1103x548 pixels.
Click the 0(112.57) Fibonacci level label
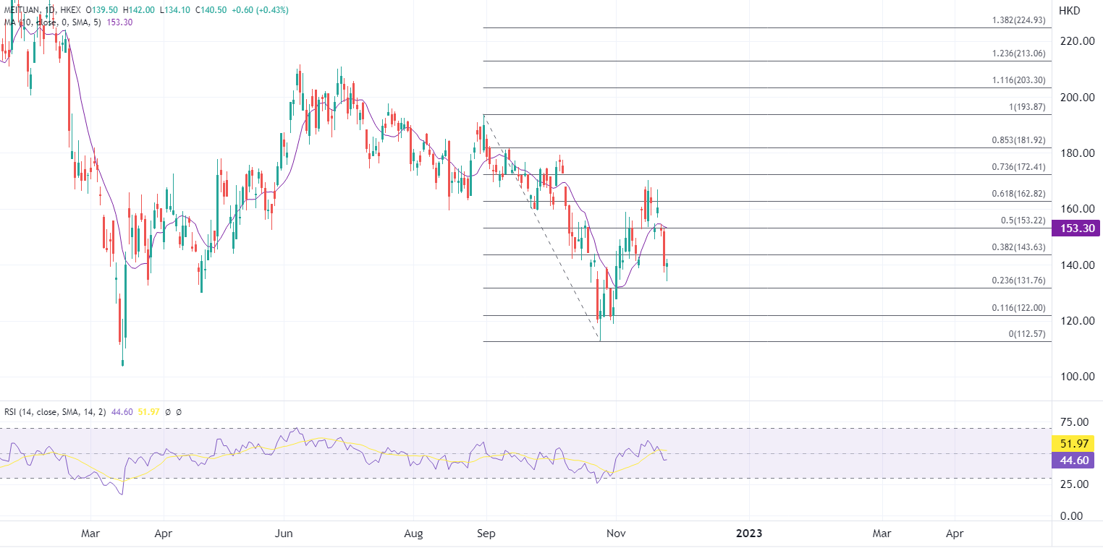click(x=1027, y=334)
